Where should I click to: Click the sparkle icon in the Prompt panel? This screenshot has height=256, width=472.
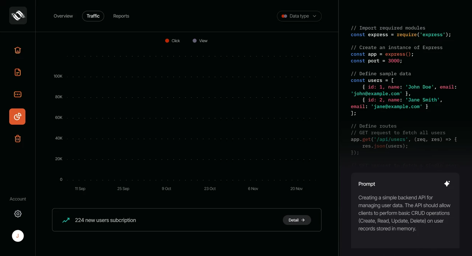pyautogui.click(x=447, y=183)
